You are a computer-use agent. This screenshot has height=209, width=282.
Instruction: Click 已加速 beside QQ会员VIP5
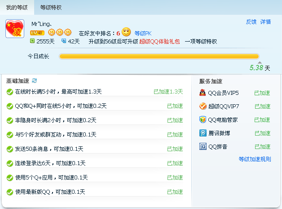tap(262, 93)
